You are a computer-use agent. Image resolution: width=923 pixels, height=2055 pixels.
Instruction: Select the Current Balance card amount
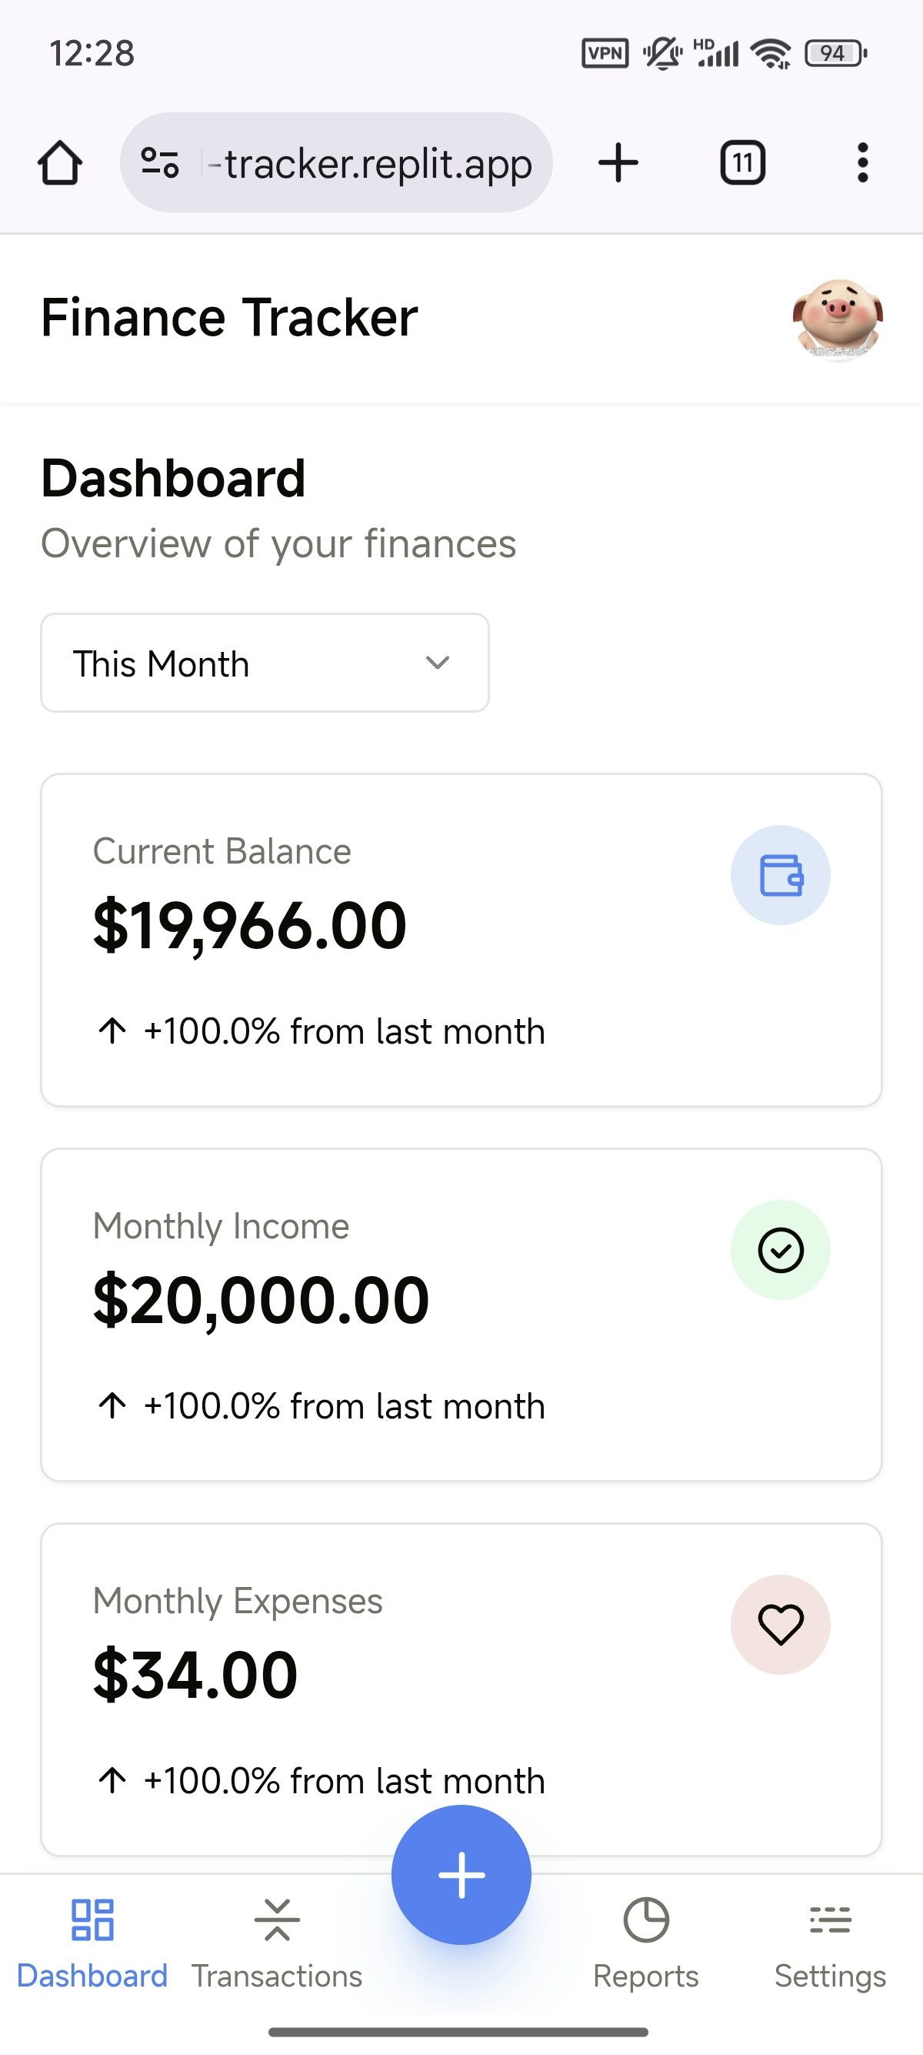249,926
